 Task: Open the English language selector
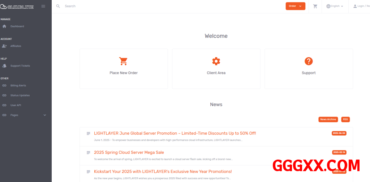click(335, 6)
